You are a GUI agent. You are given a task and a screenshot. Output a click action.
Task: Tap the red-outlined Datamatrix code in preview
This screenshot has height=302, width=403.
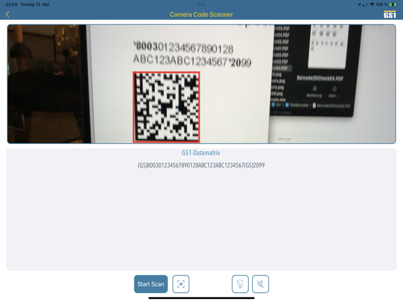coord(166,107)
